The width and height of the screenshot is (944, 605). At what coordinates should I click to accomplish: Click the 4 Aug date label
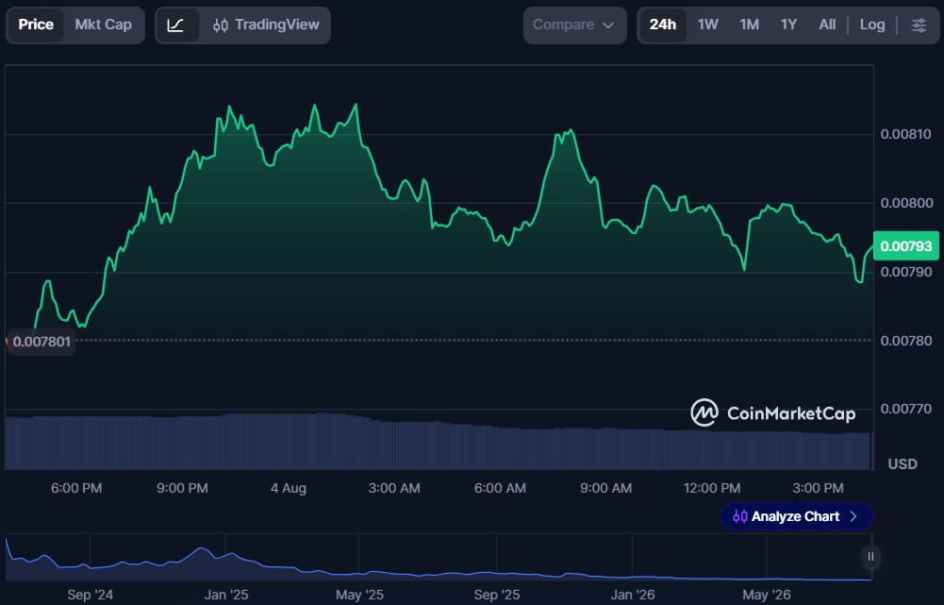pos(289,488)
